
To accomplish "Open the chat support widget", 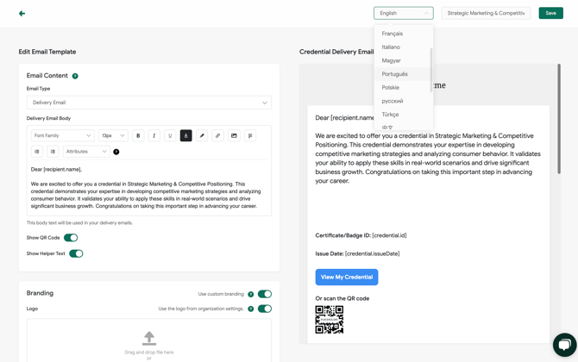I will click(563, 345).
